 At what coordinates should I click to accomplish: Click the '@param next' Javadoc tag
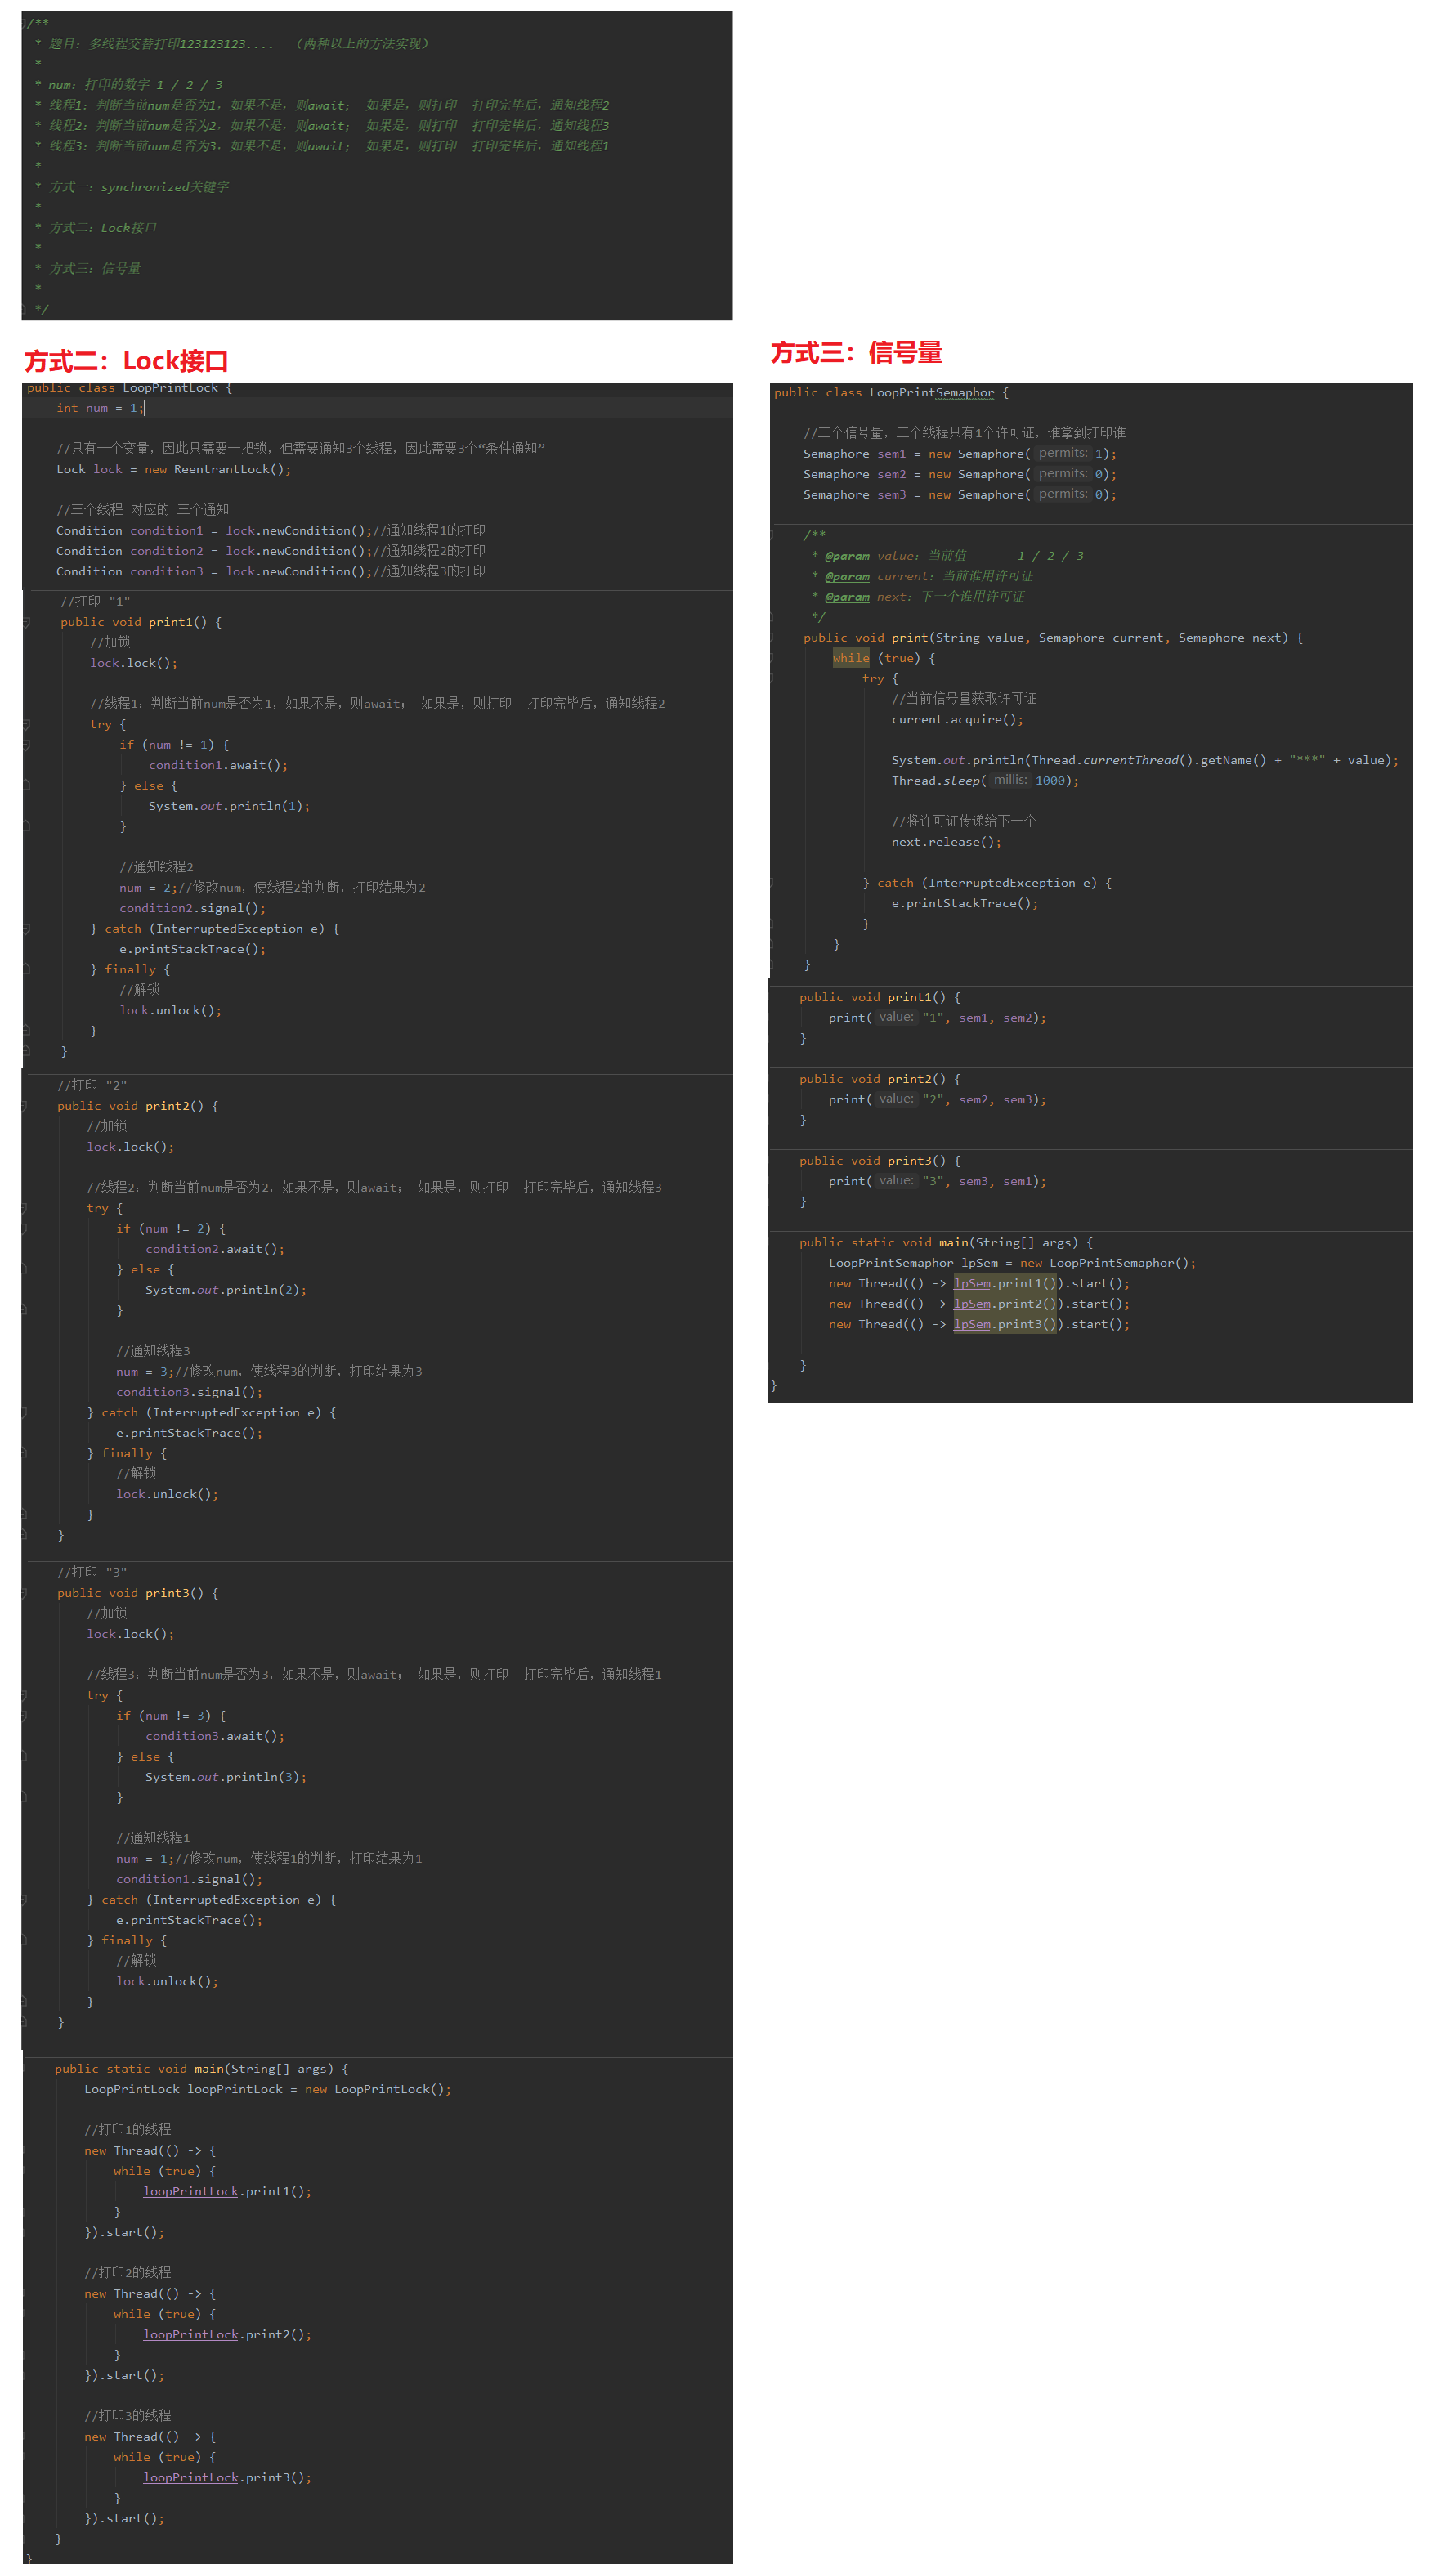(846, 597)
